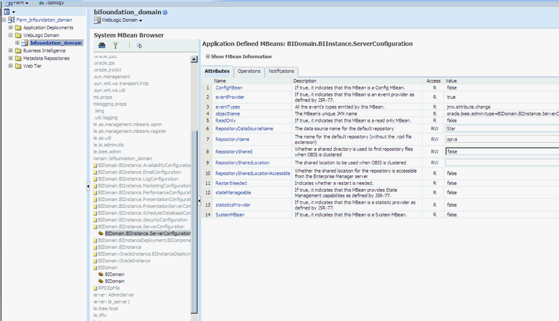The height and width of the screenshot is (321, 559).
Task: Click the Metadata Repositories folder icon
Action: pyautogui.click(x=18, y=58)
